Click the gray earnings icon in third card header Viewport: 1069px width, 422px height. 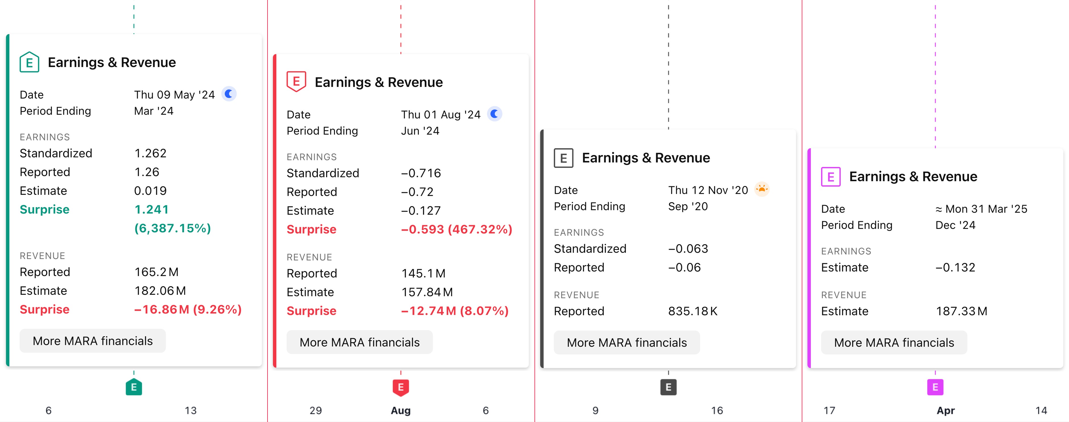(x=563, y=158)
